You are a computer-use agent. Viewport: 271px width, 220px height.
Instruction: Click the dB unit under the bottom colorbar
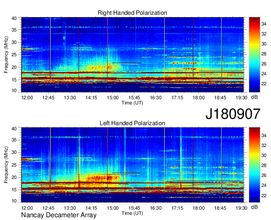254,207
